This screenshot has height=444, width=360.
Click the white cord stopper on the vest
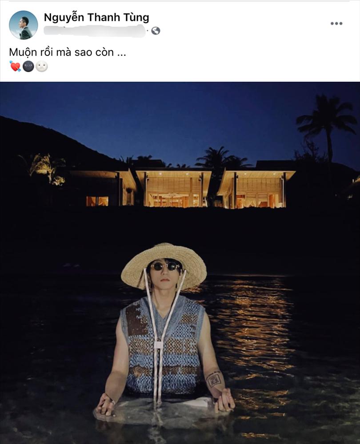(159, 345)
